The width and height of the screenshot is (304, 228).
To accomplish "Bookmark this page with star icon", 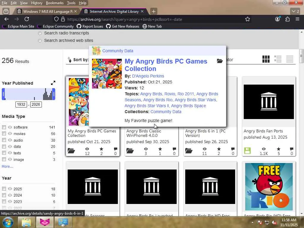I will [x=247, y=19].
